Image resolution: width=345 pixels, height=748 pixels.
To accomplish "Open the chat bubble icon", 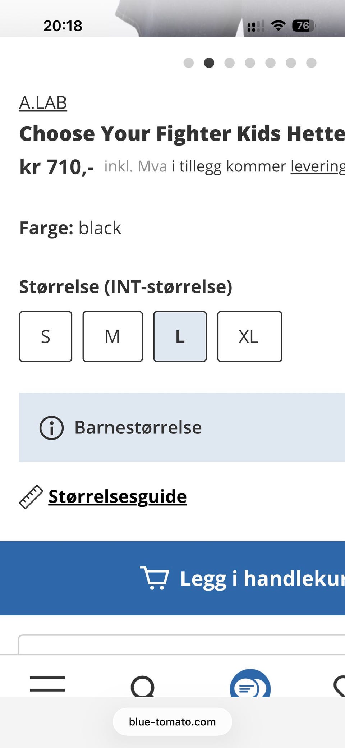I will point(250,686).
